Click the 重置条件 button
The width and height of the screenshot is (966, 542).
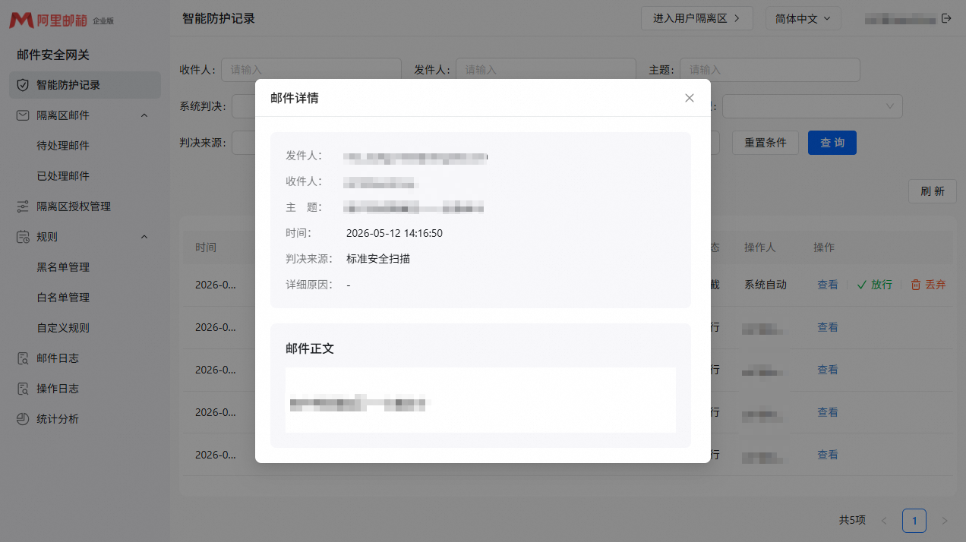click(x=766, y=143)
